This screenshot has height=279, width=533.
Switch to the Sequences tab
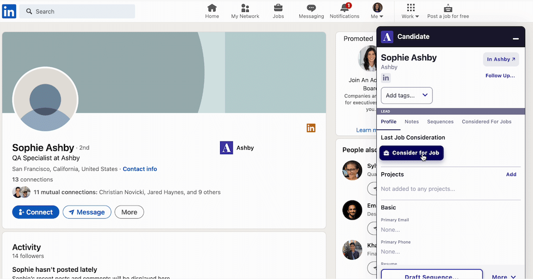pos(440,122)
